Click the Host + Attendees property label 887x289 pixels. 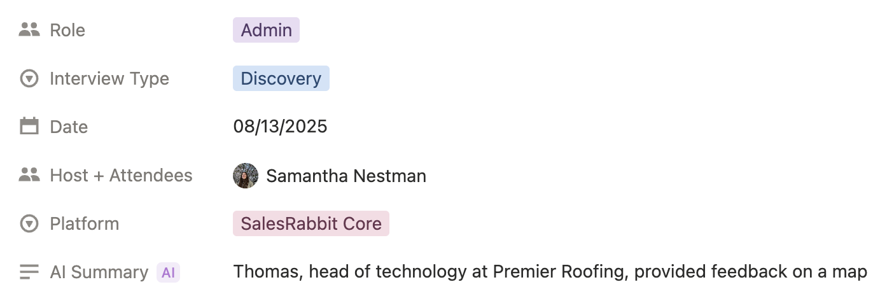point(121,175)
